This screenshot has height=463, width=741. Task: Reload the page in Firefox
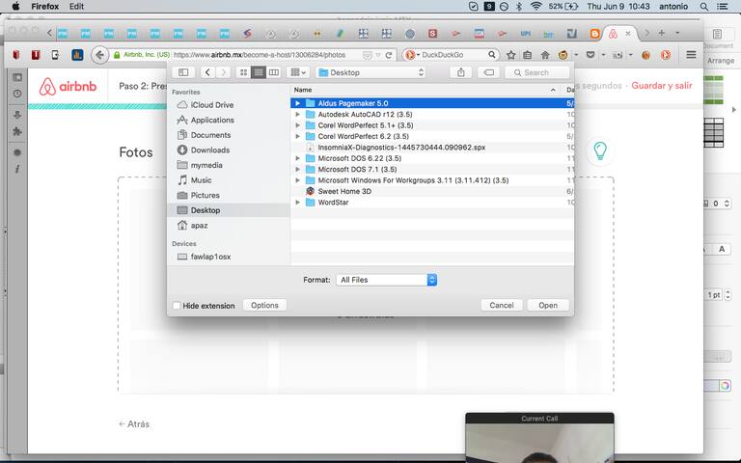coord(389,55)
